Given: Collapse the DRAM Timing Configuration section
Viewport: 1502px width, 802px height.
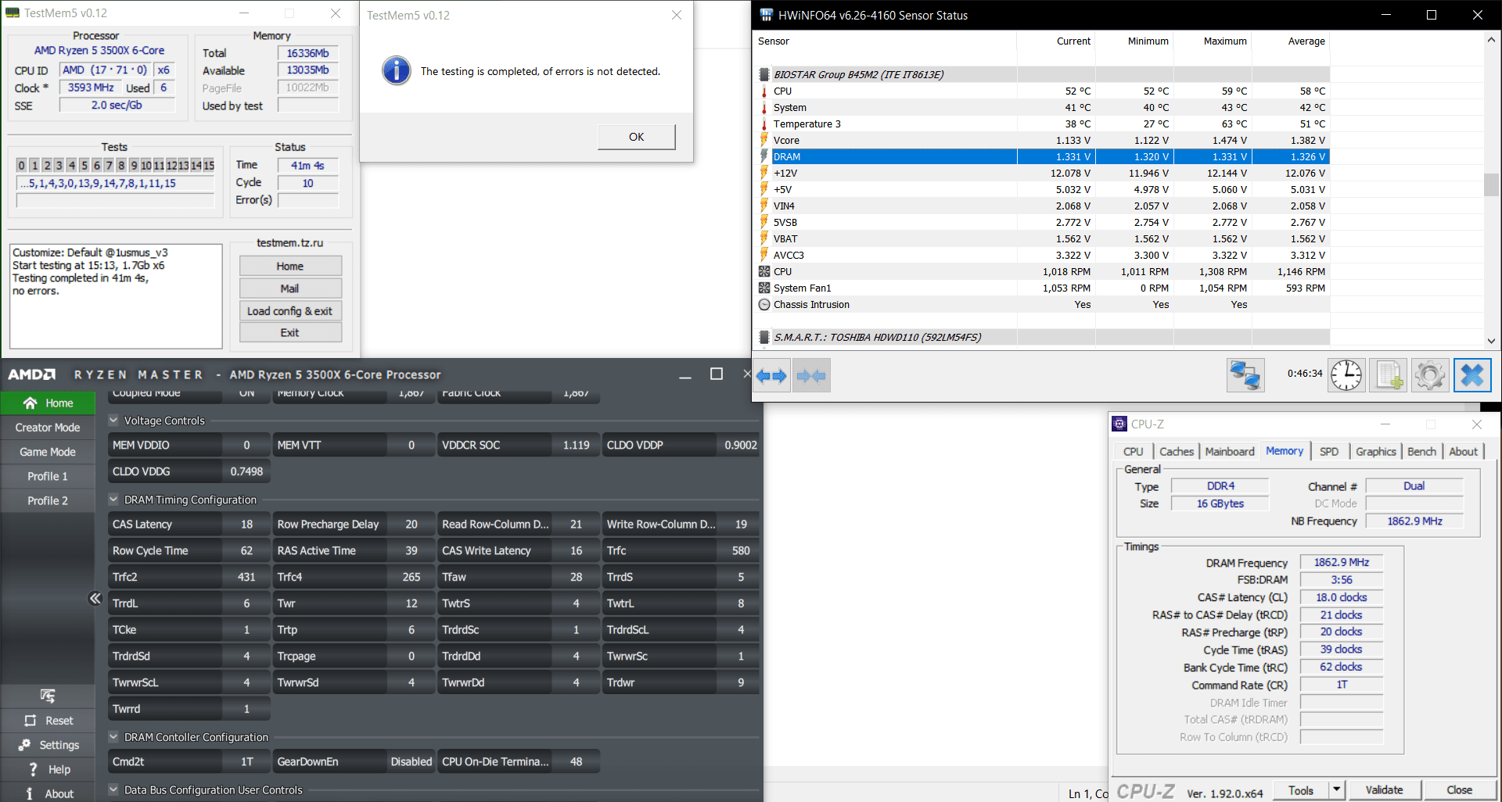Looking at the screenshot, I should click(113, 499).
